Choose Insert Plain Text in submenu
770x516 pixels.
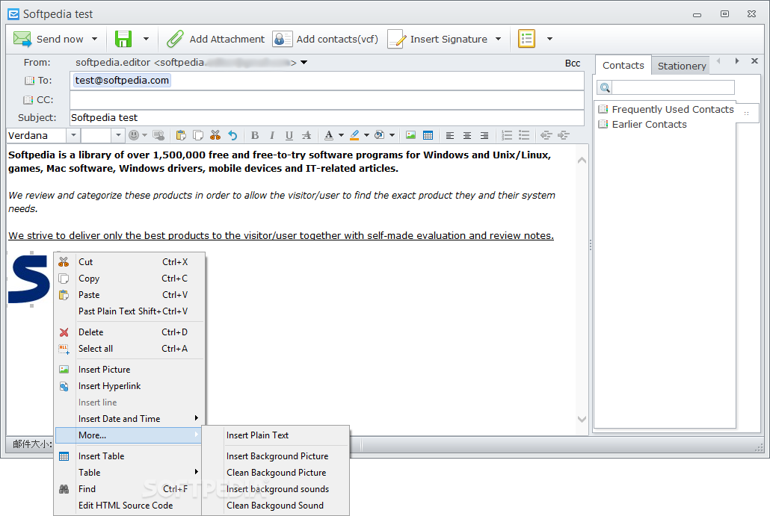(x=276, y=435)
